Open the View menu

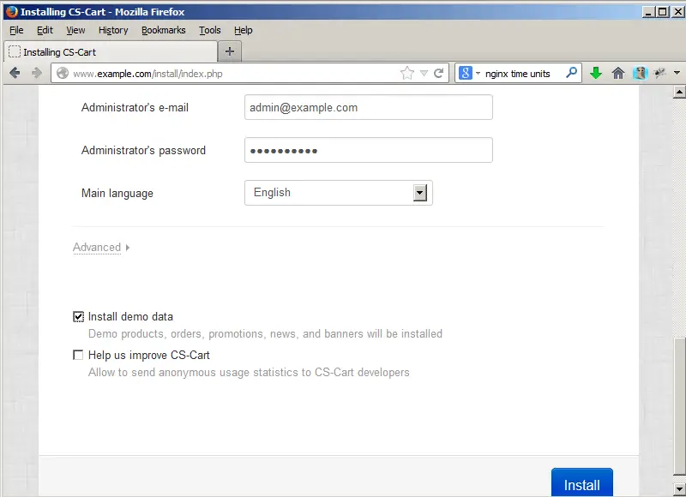tap(75, 30)
